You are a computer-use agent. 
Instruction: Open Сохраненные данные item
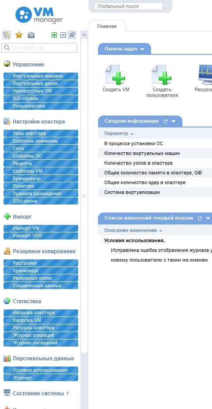[41, 286]
